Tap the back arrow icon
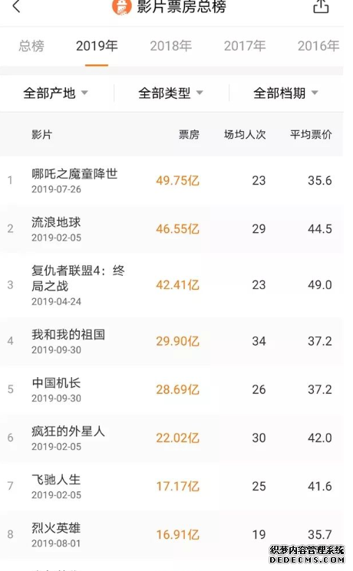Screen dimensions: 353x571 tap(16, 6)
